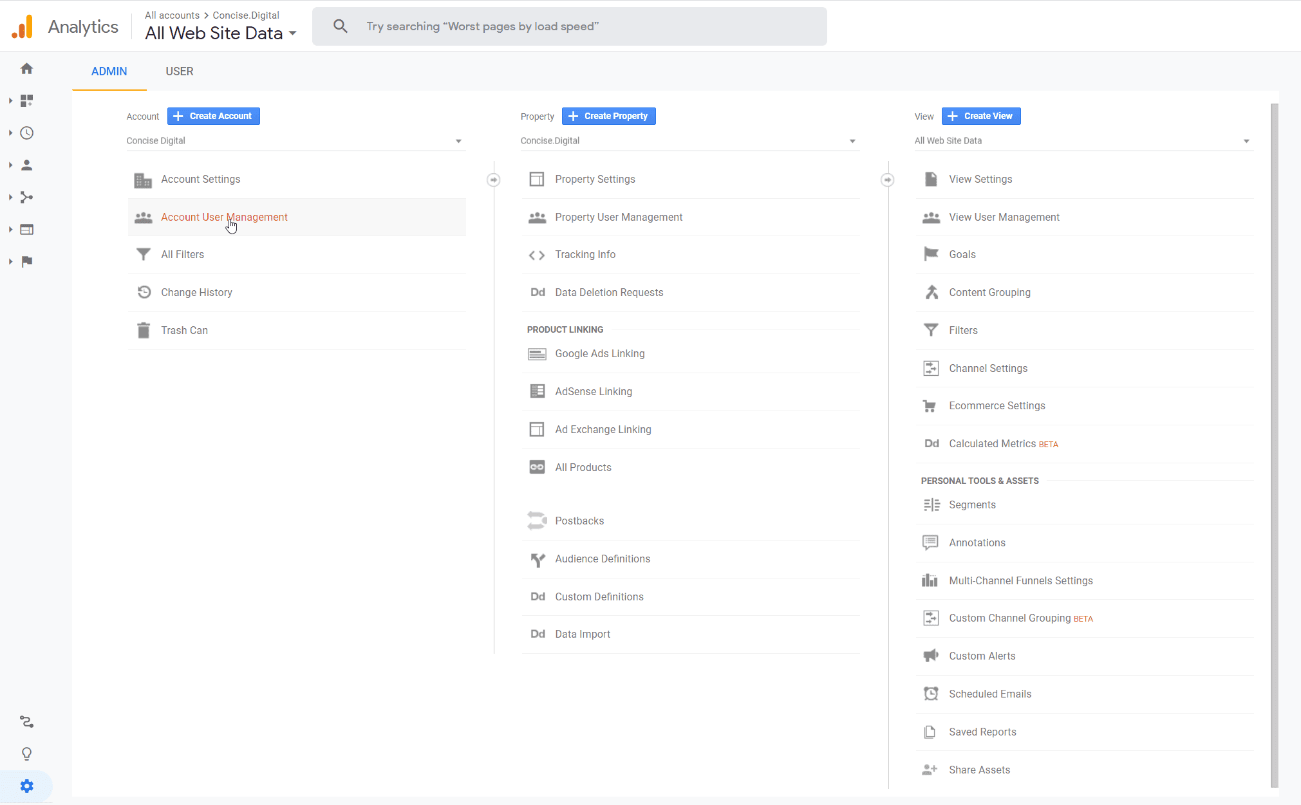Open the Concise.Digital property selector dropdown

click(689, 141)
